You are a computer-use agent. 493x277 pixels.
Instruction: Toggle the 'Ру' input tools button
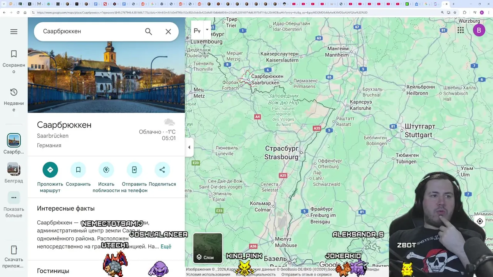tap(197, 31)
